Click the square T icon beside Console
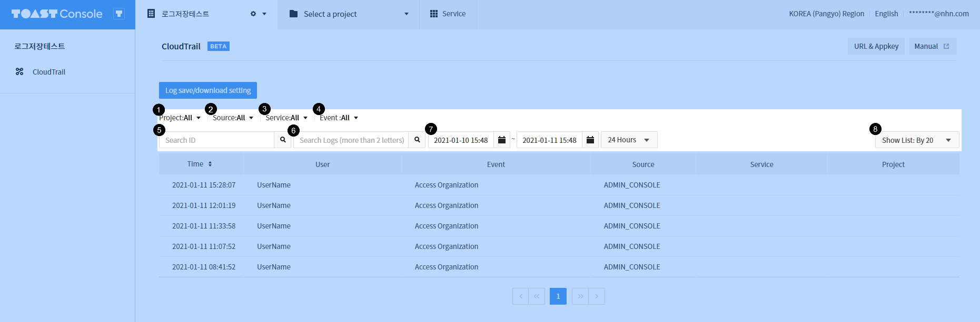This screenshot has height=322, width=980. coord(119,14)
